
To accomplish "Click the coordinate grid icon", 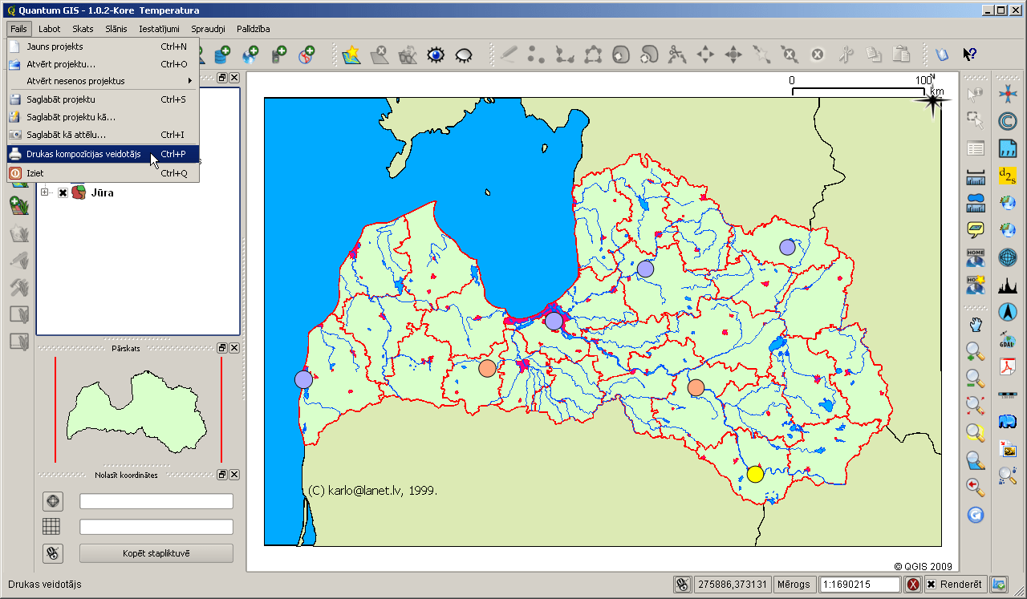I will point(51,527).
